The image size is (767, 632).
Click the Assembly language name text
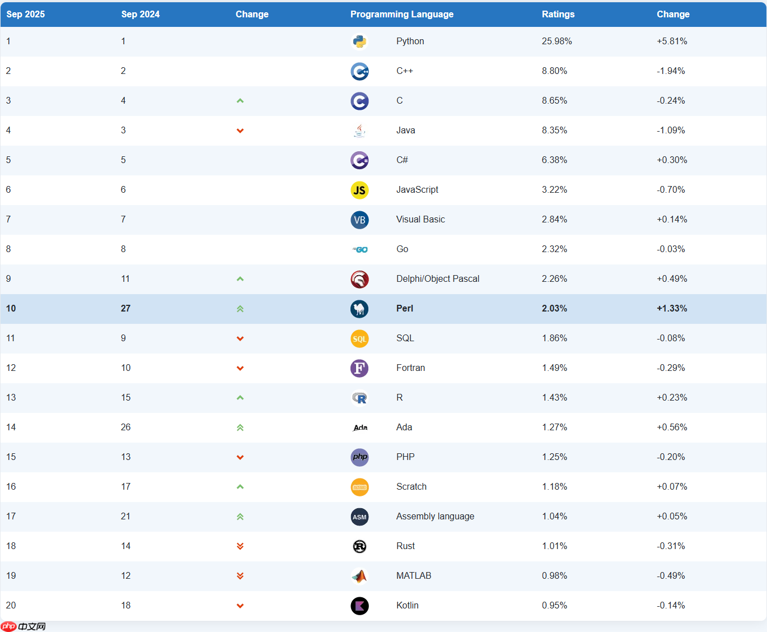click(435, 517)
